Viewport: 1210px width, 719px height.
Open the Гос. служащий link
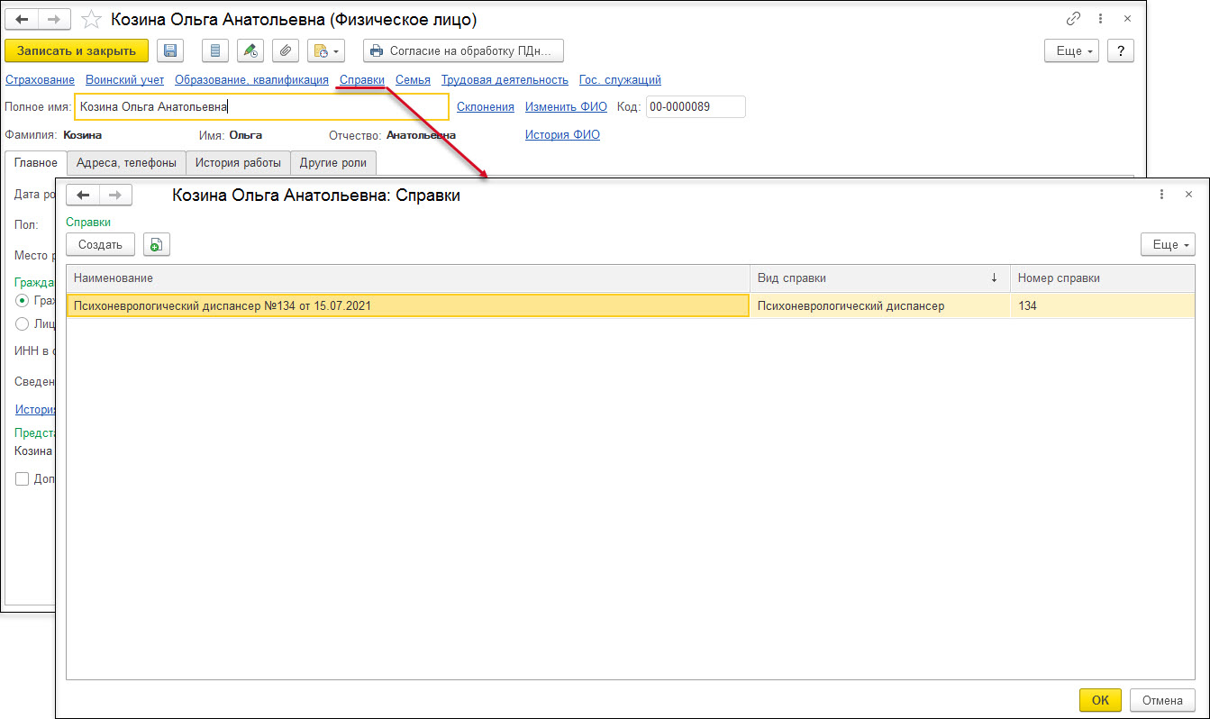click(620, 80)
